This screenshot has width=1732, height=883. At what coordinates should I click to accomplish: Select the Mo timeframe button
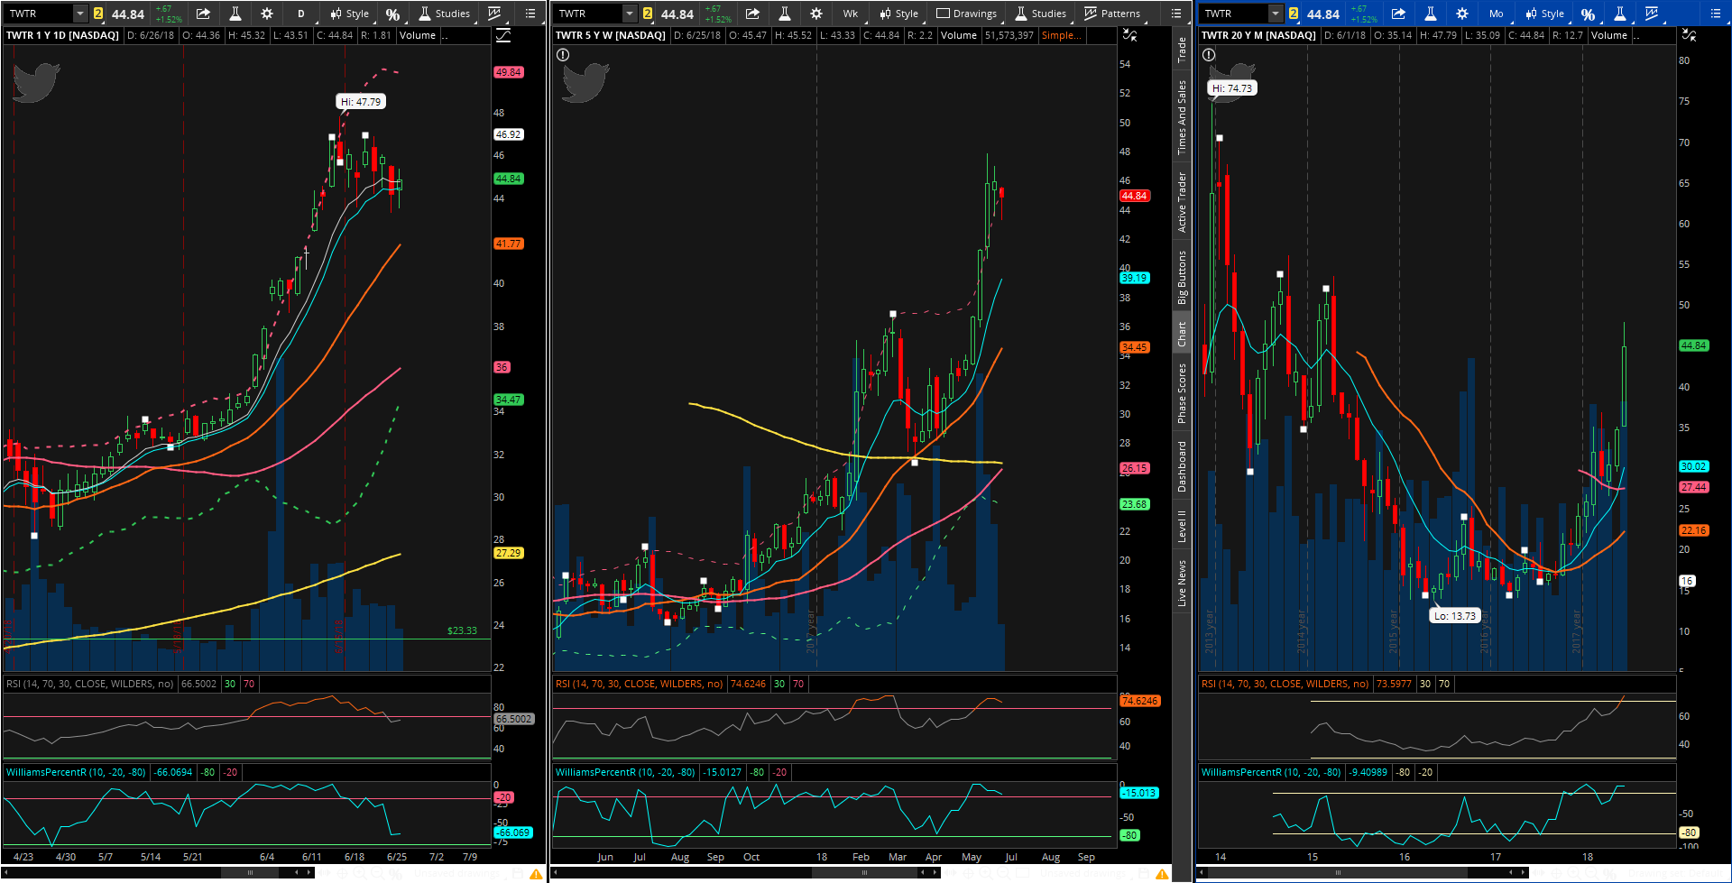pos(1497,14)
